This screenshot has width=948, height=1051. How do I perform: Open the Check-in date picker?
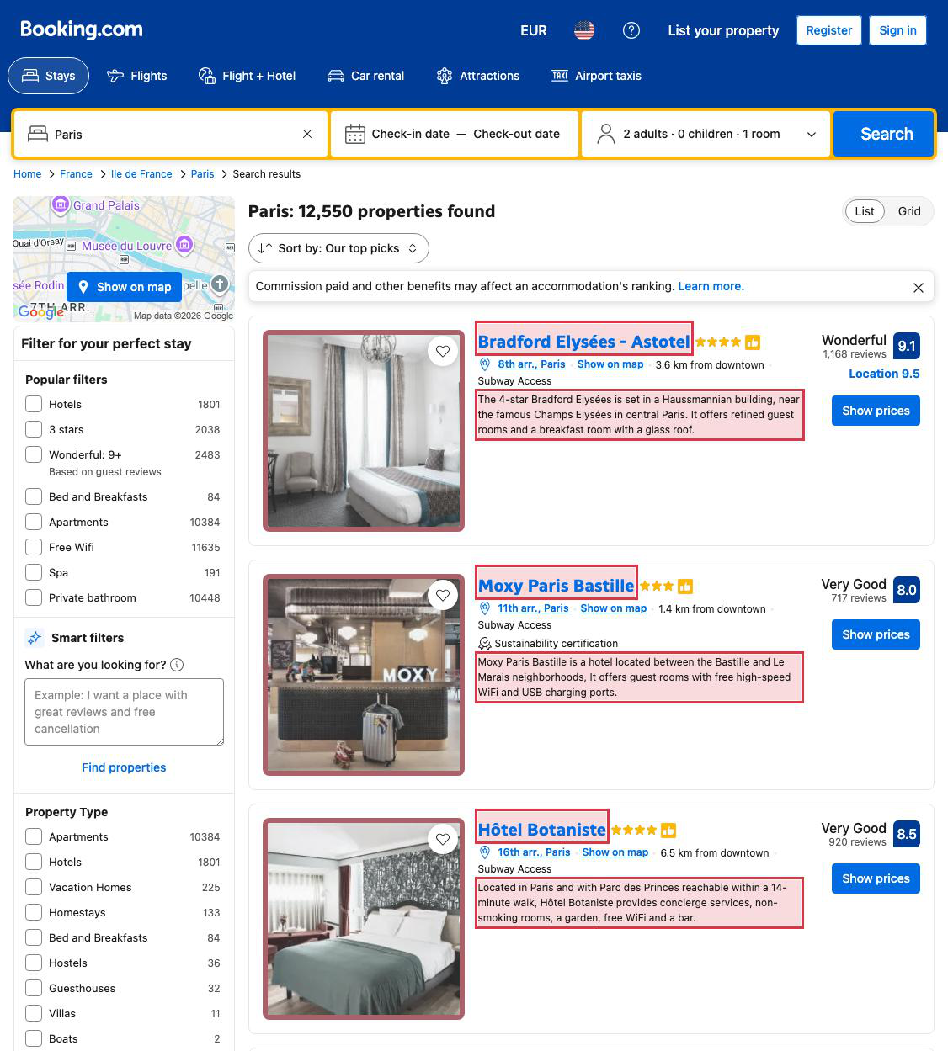click(411, 134)
